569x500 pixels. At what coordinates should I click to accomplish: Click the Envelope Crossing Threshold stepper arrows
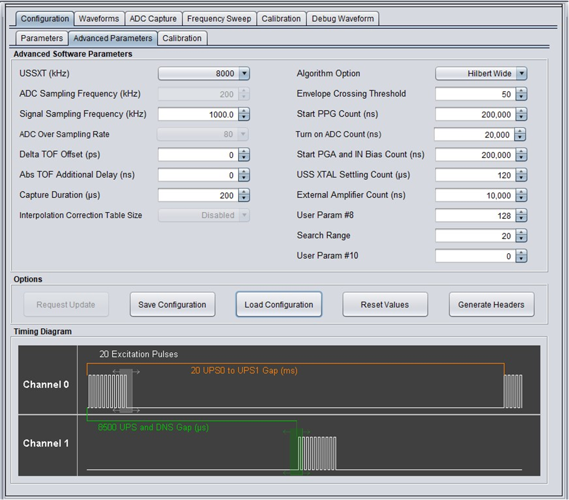pyautogui.click(x=521, y=94)
